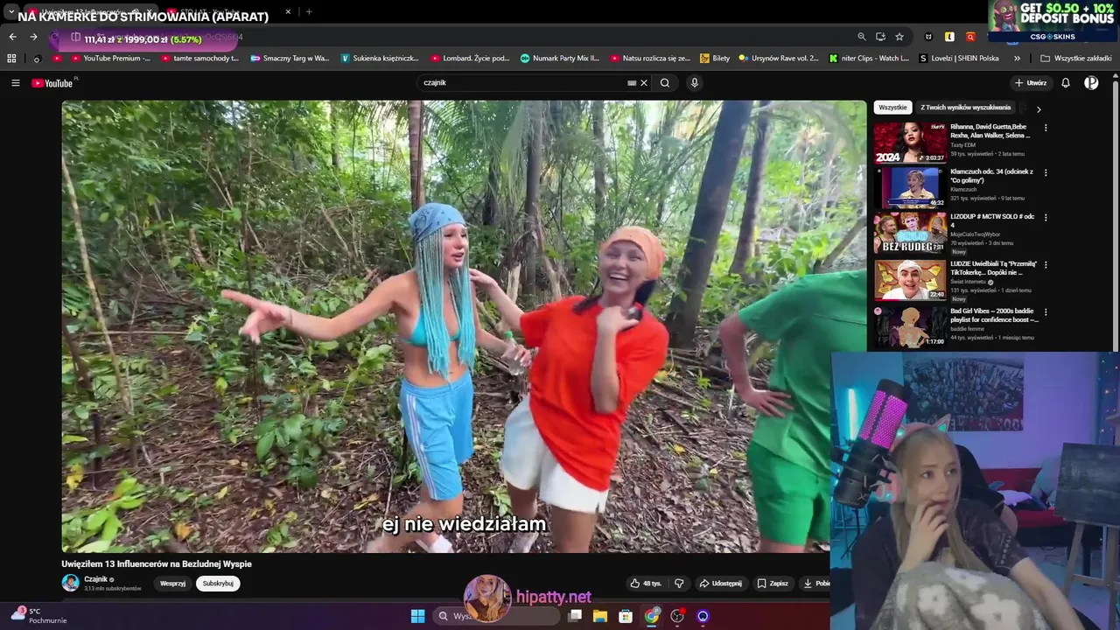Open the Utwórz create button
Image resolution: width=1120 pixels, height=630 pixels.
1031,83
